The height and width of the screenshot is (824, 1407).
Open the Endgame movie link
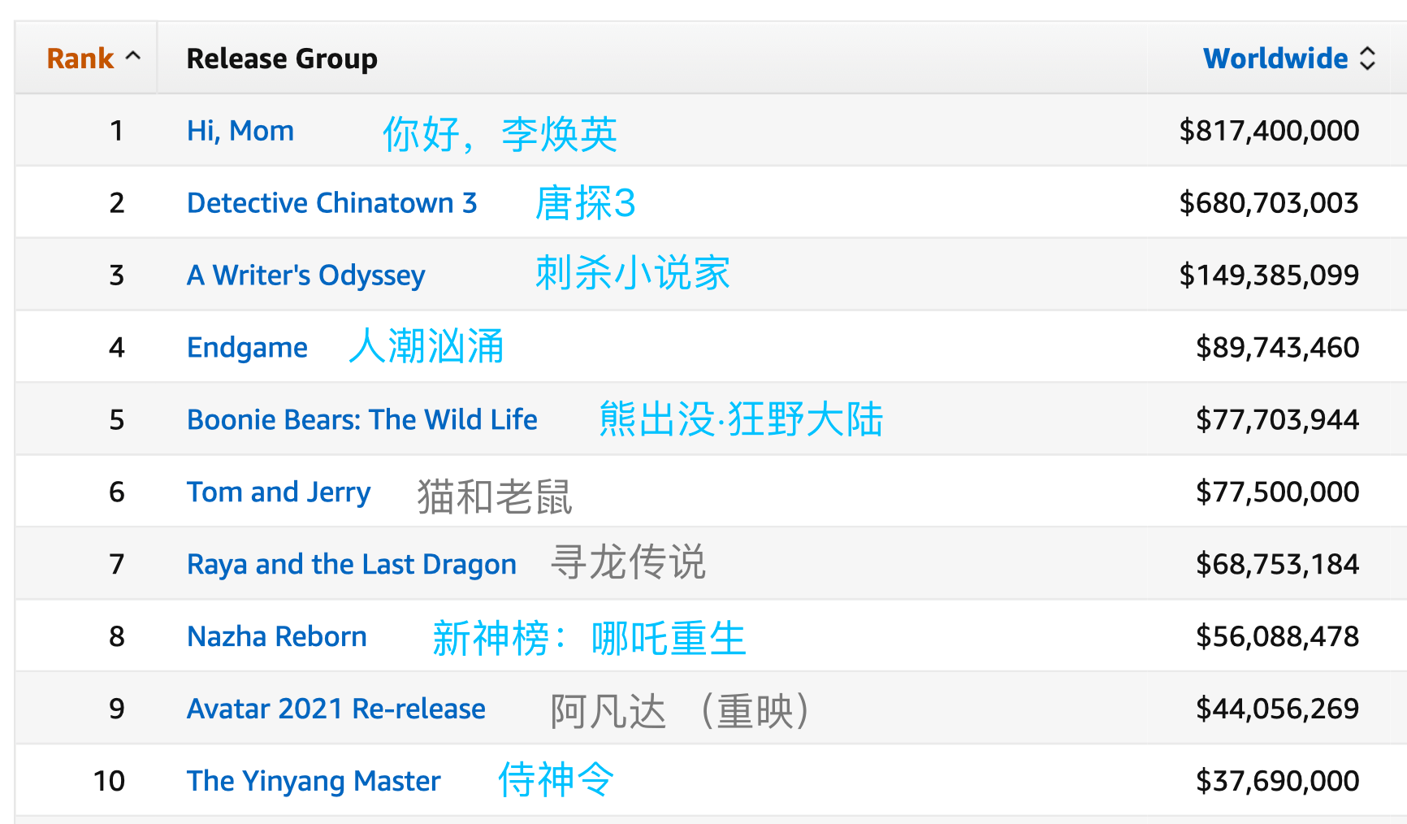click(247, 348)
